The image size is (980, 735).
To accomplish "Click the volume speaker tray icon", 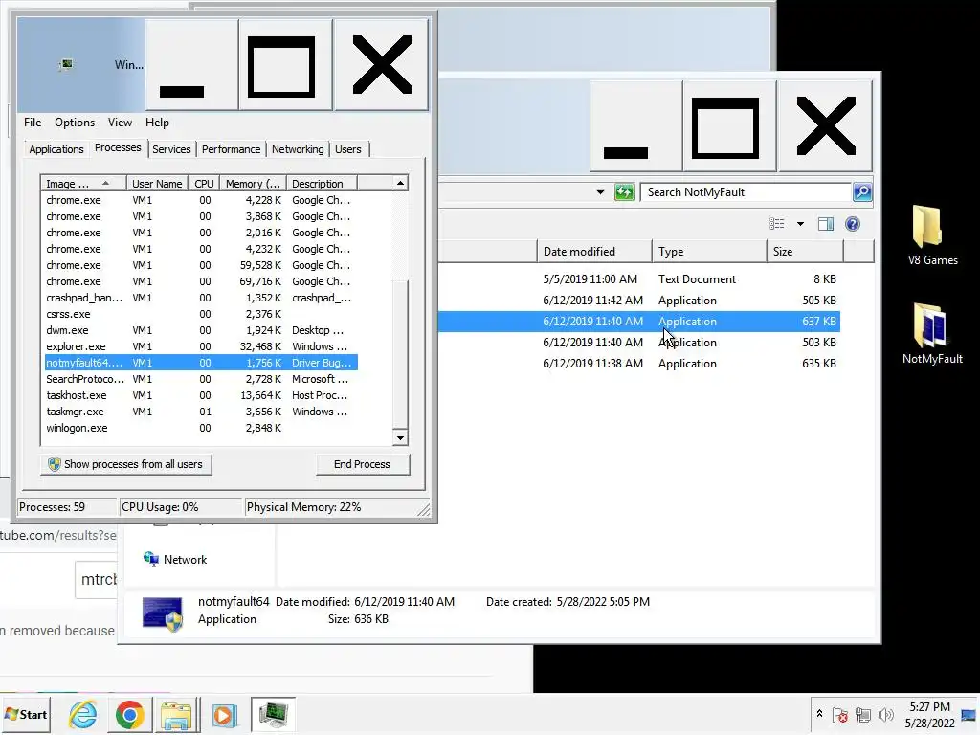I will (885, 714).
